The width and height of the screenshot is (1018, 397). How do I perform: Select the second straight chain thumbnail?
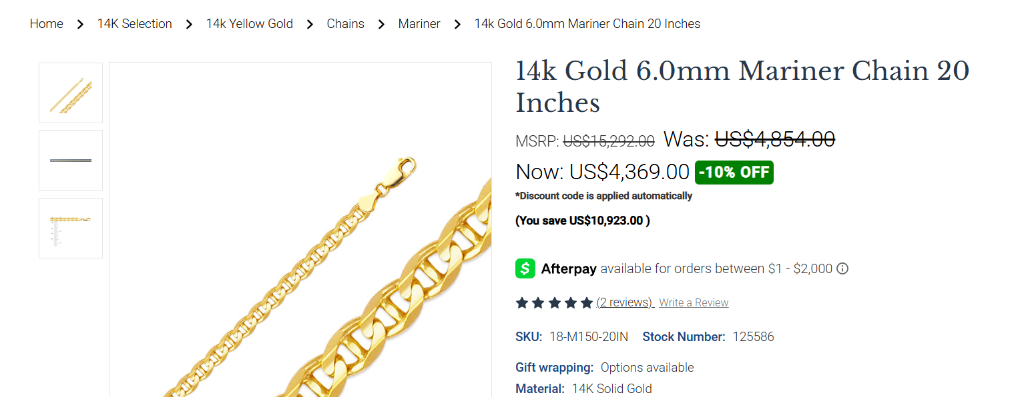pos(71,161)
